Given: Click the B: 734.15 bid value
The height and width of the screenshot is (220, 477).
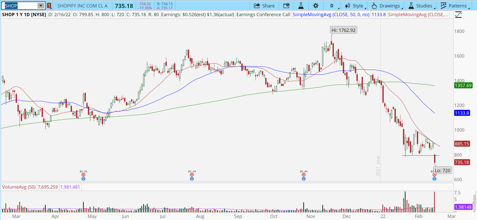Looking at the screenshot, I should (165, 4).
